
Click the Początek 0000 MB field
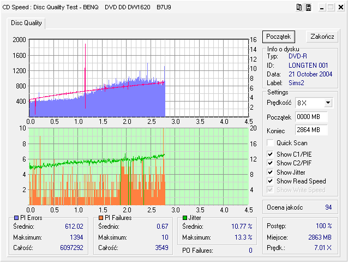pyautogui.click(x=311, y=117)
